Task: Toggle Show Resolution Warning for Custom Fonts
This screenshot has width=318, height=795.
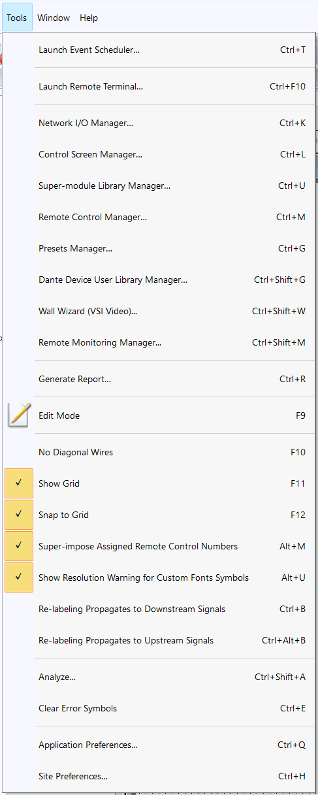Action: click(19, 577)
